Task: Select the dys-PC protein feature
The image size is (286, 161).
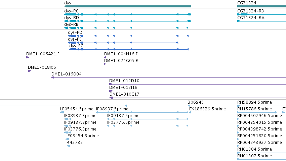Action: (x=129, y=49)
